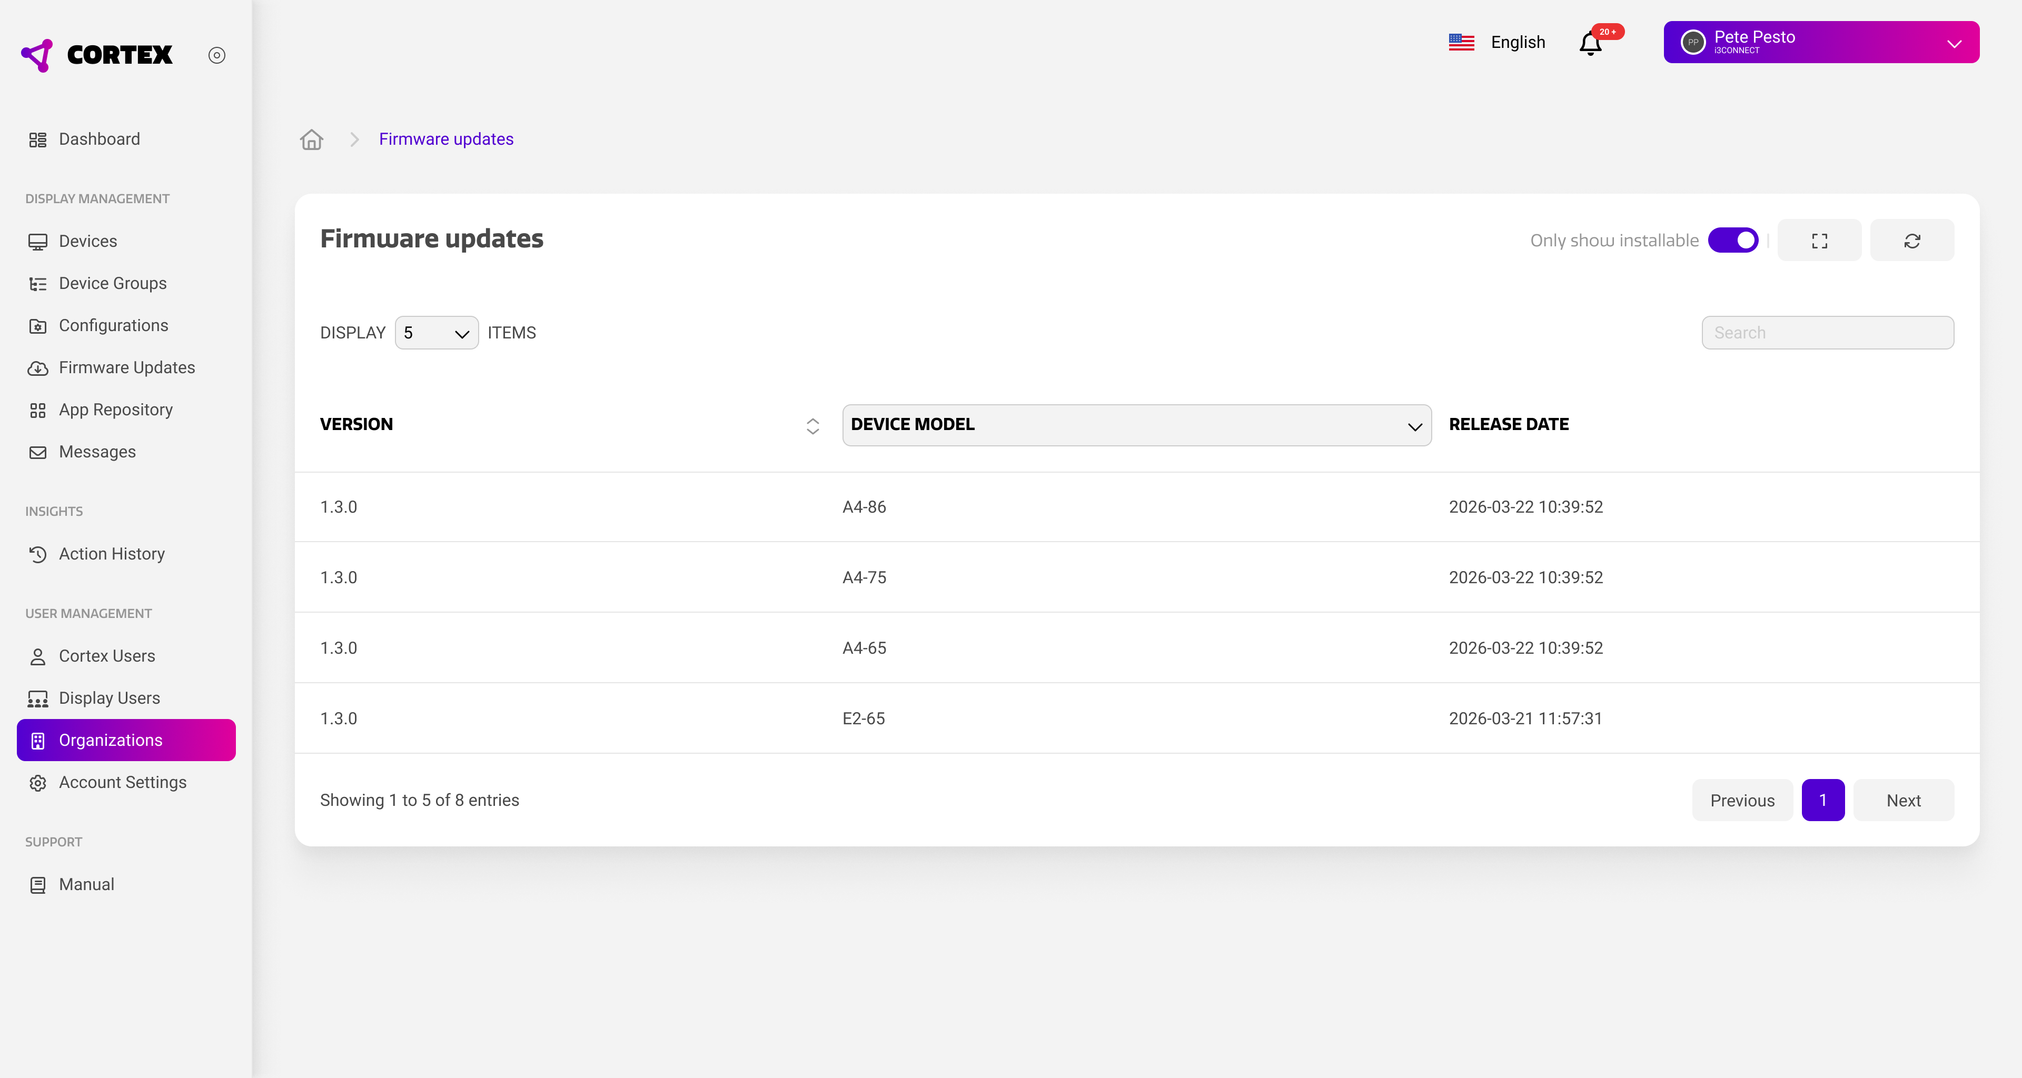Open the Pete Pesto user menu
Viewport: 2022px width, 1078px height.
coord(1820,42)
